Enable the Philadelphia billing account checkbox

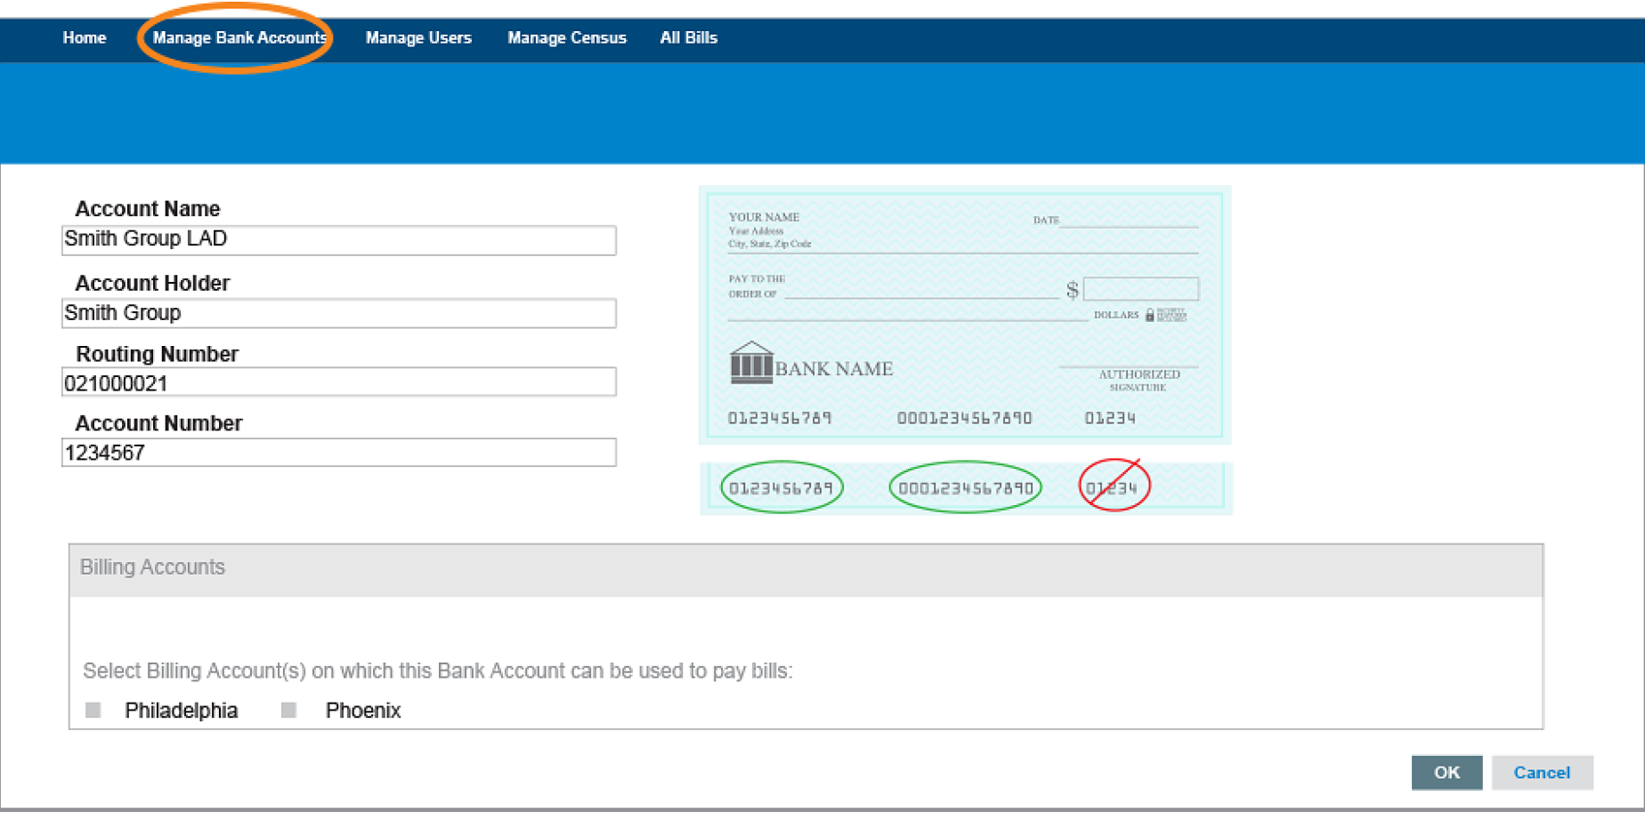(93, 710)
